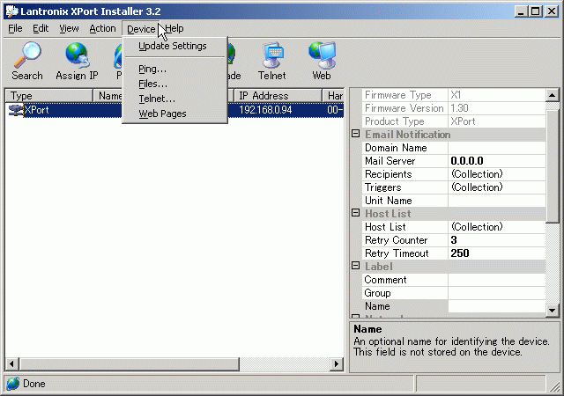
Task: Click the property grid scroll down arrow
Action: 552,310
